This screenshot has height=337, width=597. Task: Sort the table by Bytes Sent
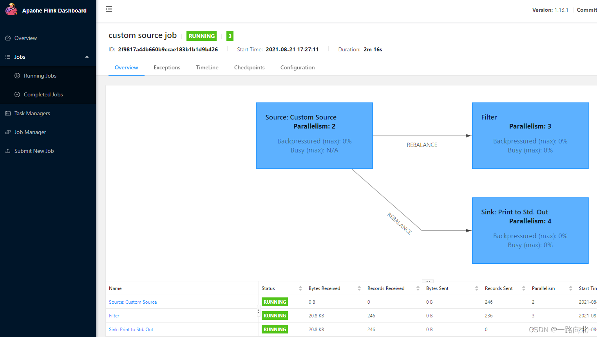pos(477,288)
